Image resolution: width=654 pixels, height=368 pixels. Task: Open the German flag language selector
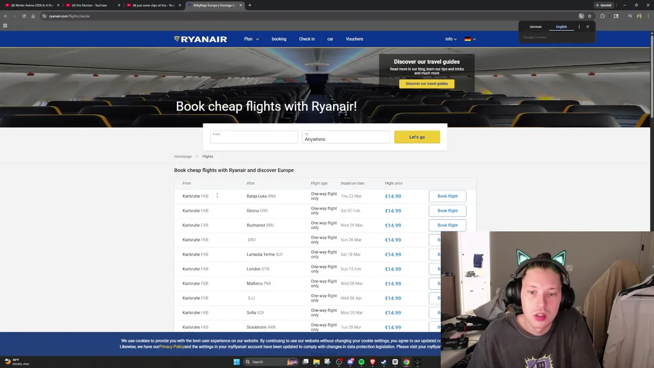coord(470,39)
